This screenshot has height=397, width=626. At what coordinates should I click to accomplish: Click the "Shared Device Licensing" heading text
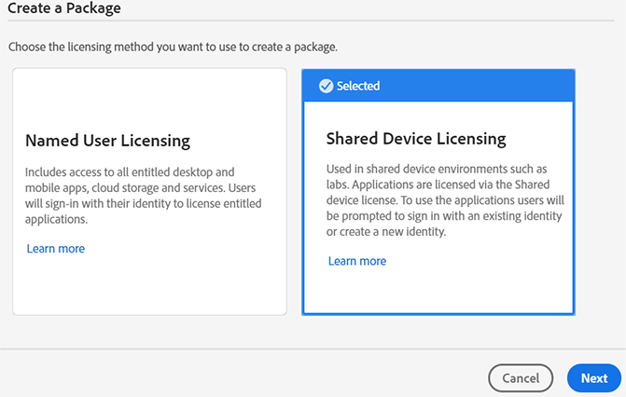[416, 139]
